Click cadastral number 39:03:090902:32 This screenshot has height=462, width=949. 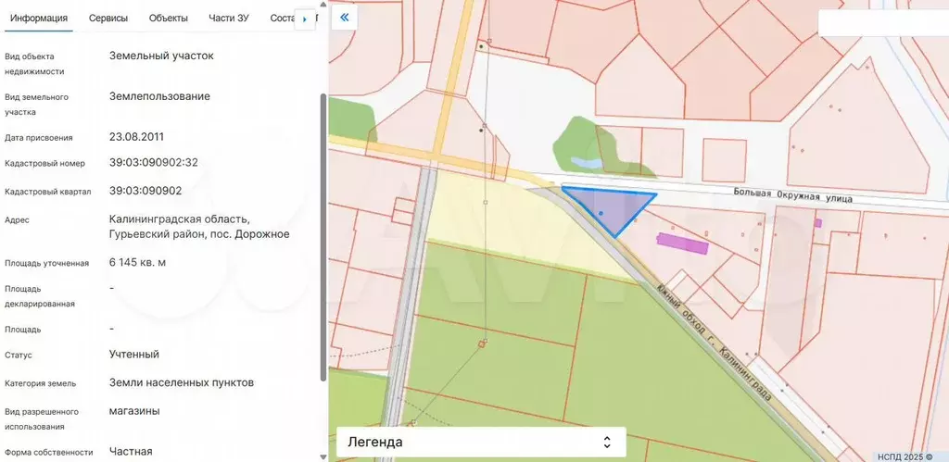tap(154, 163)
